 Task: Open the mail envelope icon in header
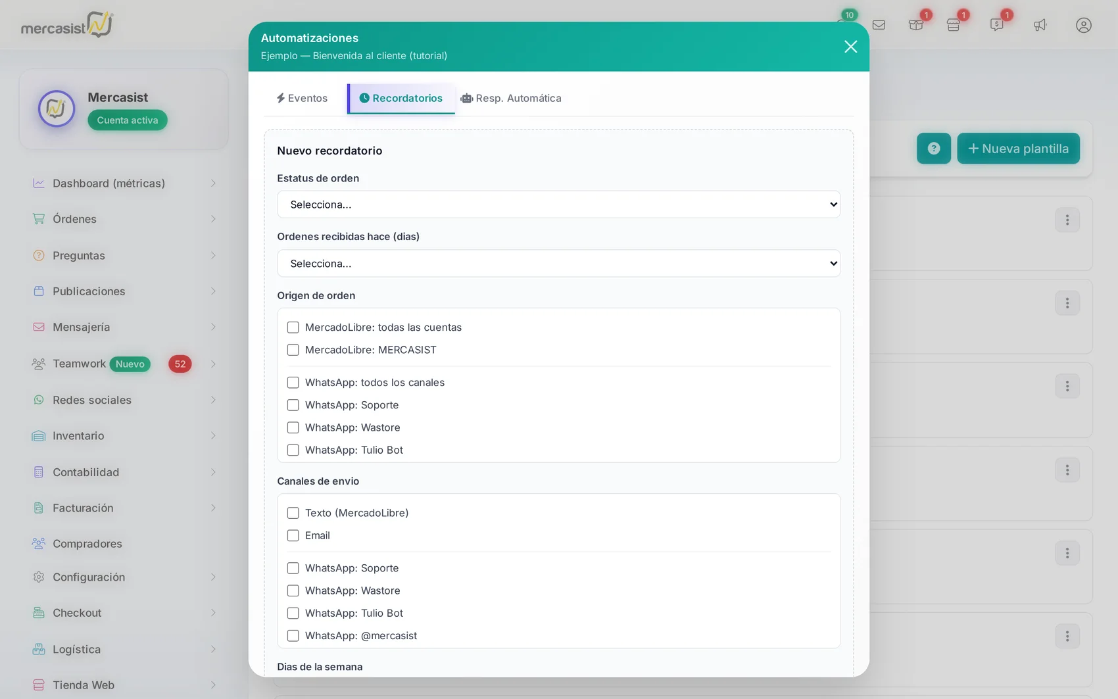point(879,25)
